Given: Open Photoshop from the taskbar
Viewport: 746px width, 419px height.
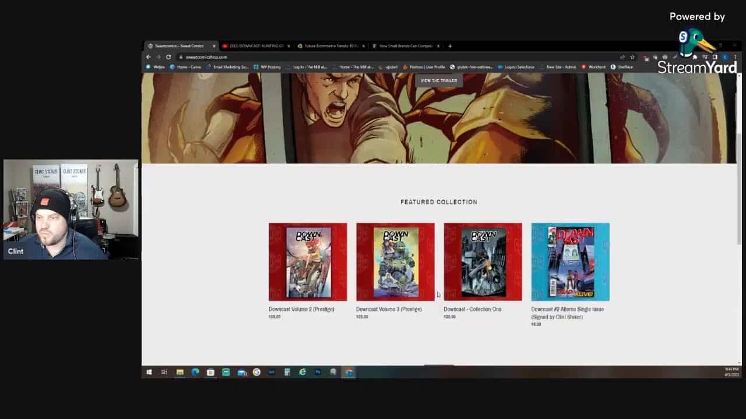Looking at the screenshot, I should click(318, 372).
